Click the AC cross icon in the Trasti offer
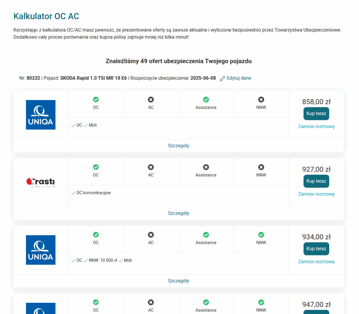The width and height of the screenshot is (359, 314). click(151, 167)
